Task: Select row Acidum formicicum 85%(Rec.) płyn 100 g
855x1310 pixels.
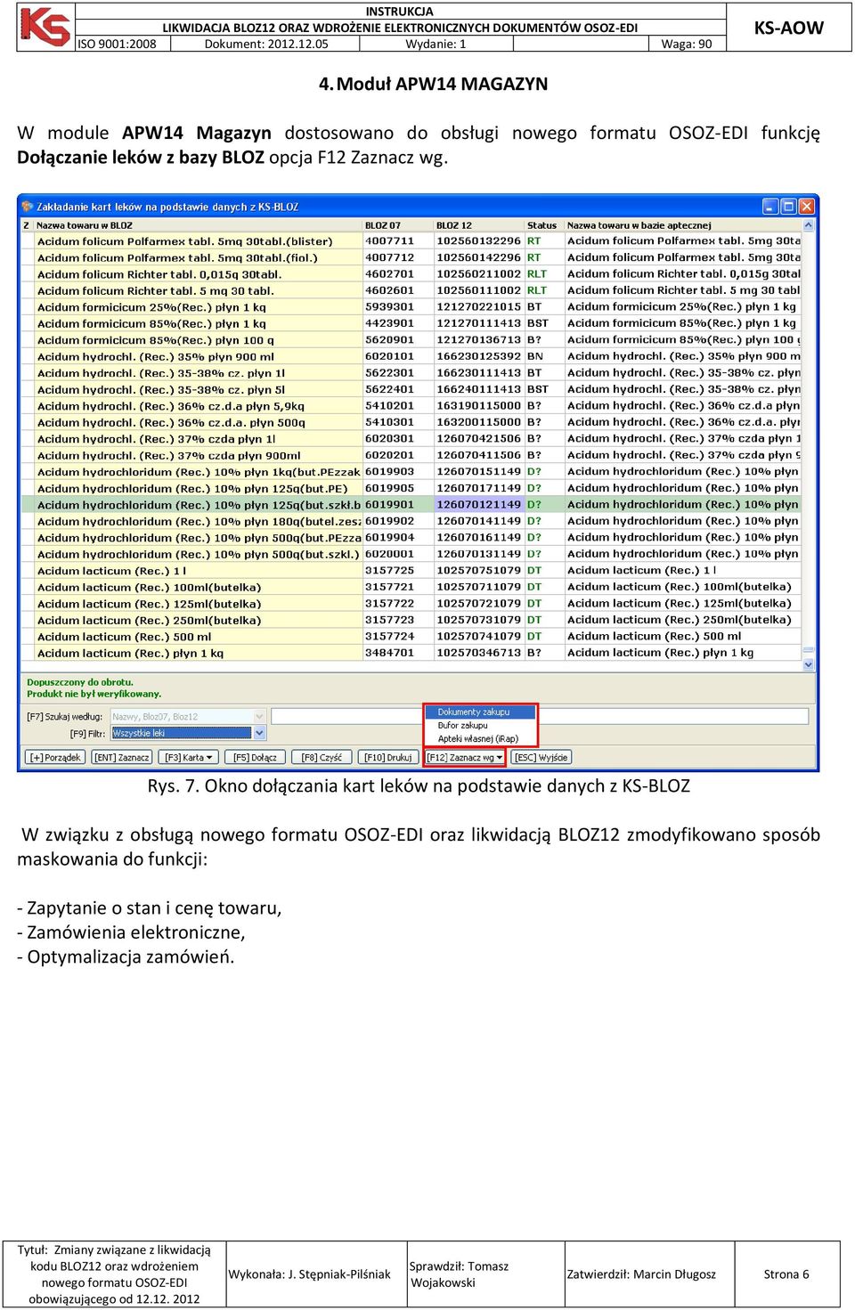Action: [x=411, y=340]
